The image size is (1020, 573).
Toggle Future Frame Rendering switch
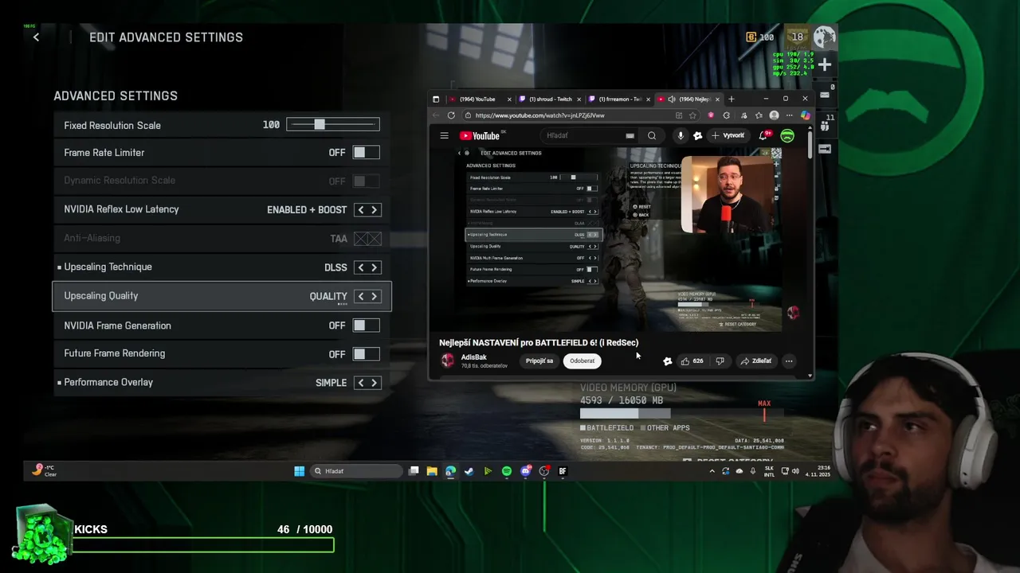[367, 354]
